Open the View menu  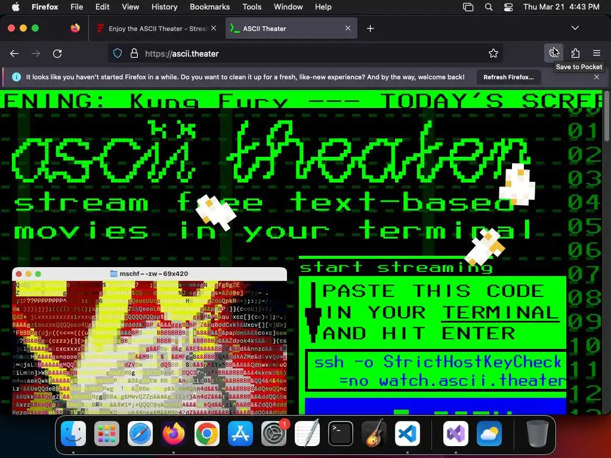[x=130, y=7]
